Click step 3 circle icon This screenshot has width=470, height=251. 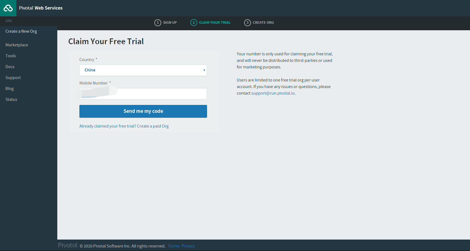(x=247, y=23)
